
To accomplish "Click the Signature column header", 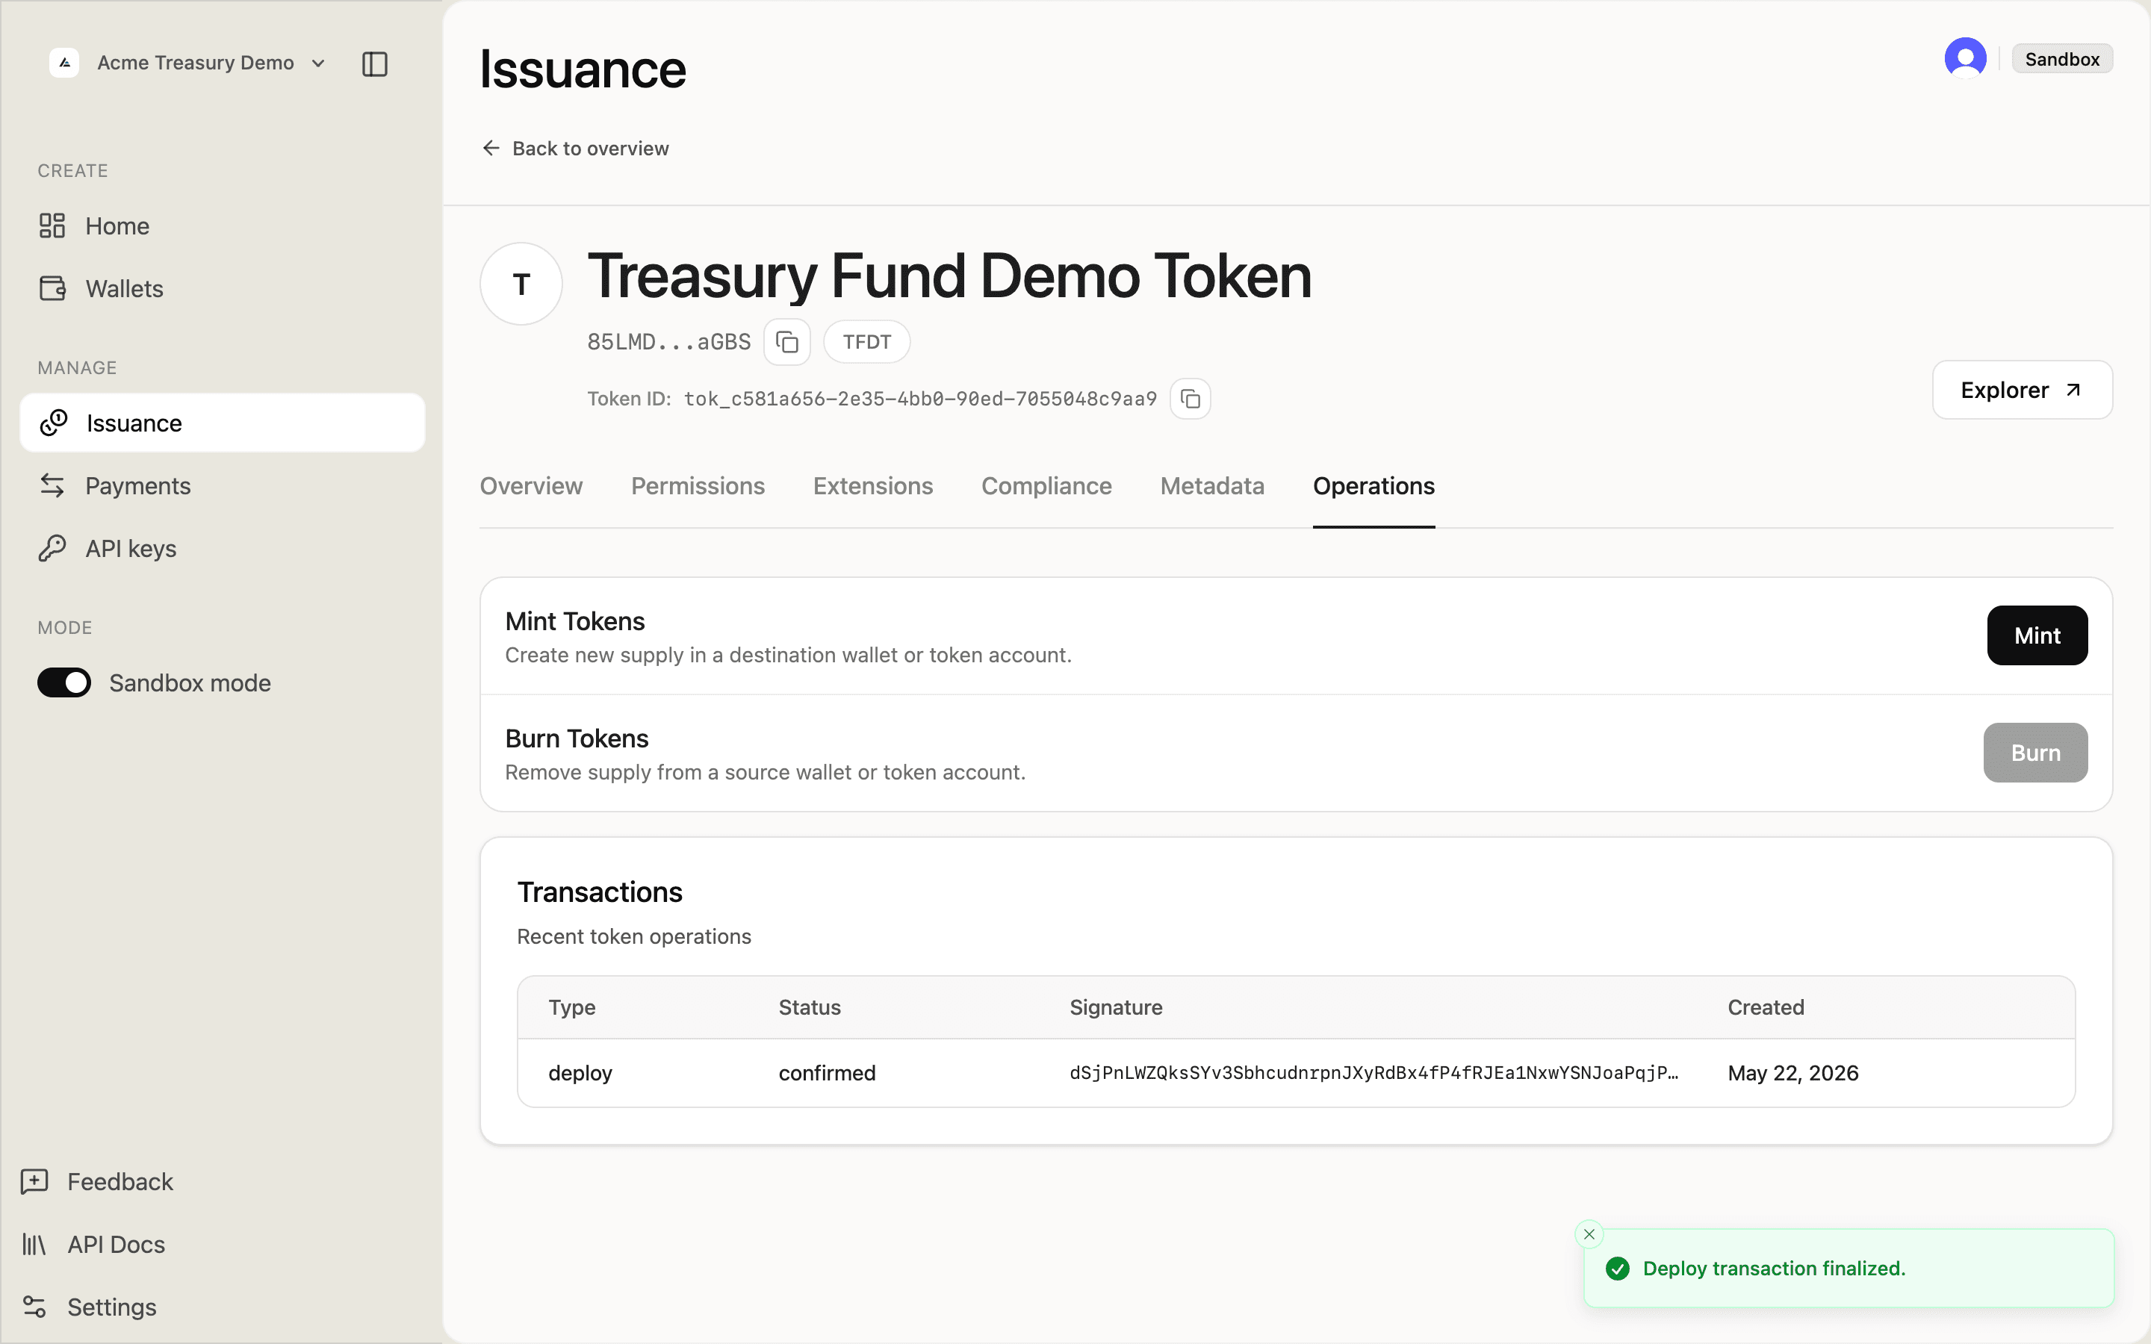I will coord(1116,1007).
